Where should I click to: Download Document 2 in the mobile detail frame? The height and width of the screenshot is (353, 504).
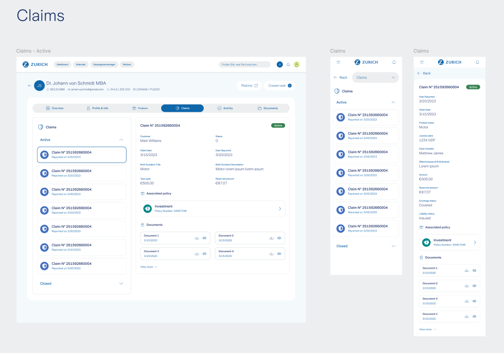(467, 286)
